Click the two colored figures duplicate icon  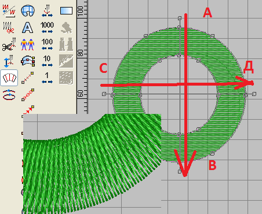[x=27, y=45]
